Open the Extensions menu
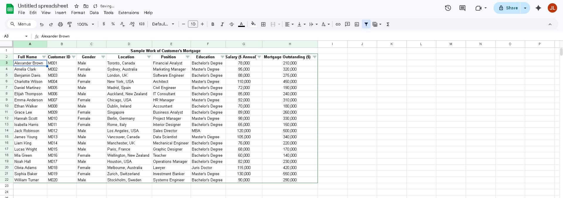Viewport: 563px width, 198px height. [x=128, y=13]
